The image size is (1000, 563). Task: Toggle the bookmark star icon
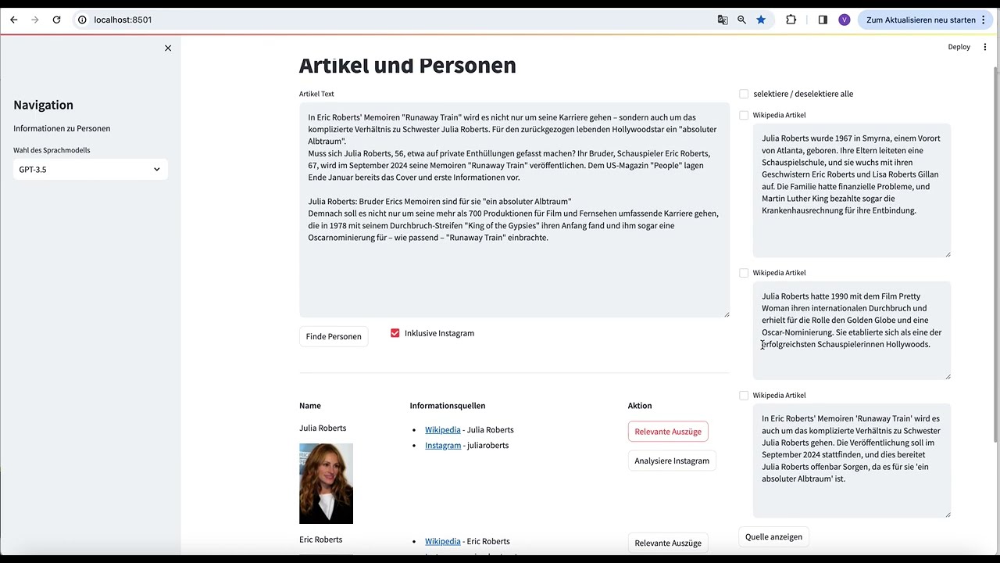761,20
